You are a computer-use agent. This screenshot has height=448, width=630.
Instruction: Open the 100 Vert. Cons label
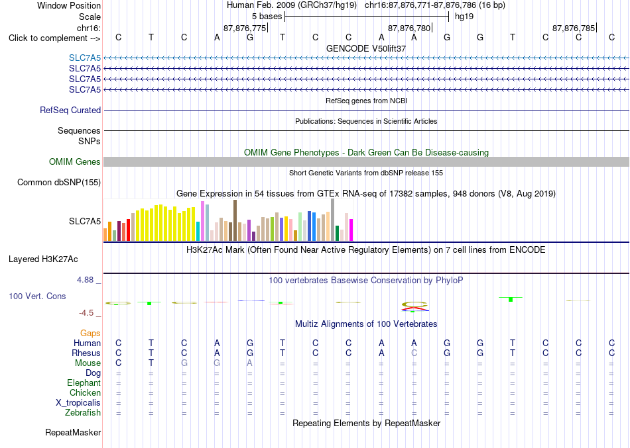point(37,296)
